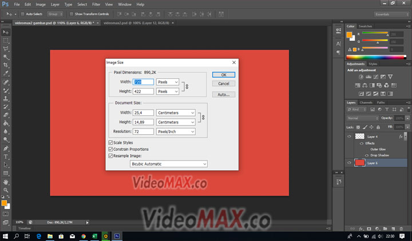Click the Brightness/Contrast adjustment icon
412x241 pixels.
click(361, 77)
